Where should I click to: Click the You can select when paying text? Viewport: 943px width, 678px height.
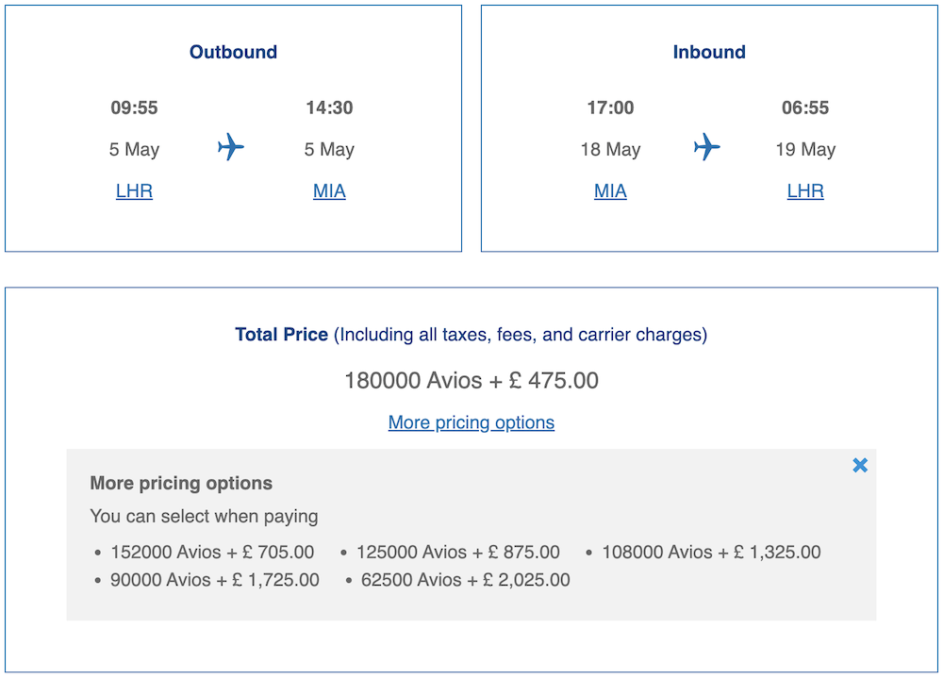tap(204, 517)
